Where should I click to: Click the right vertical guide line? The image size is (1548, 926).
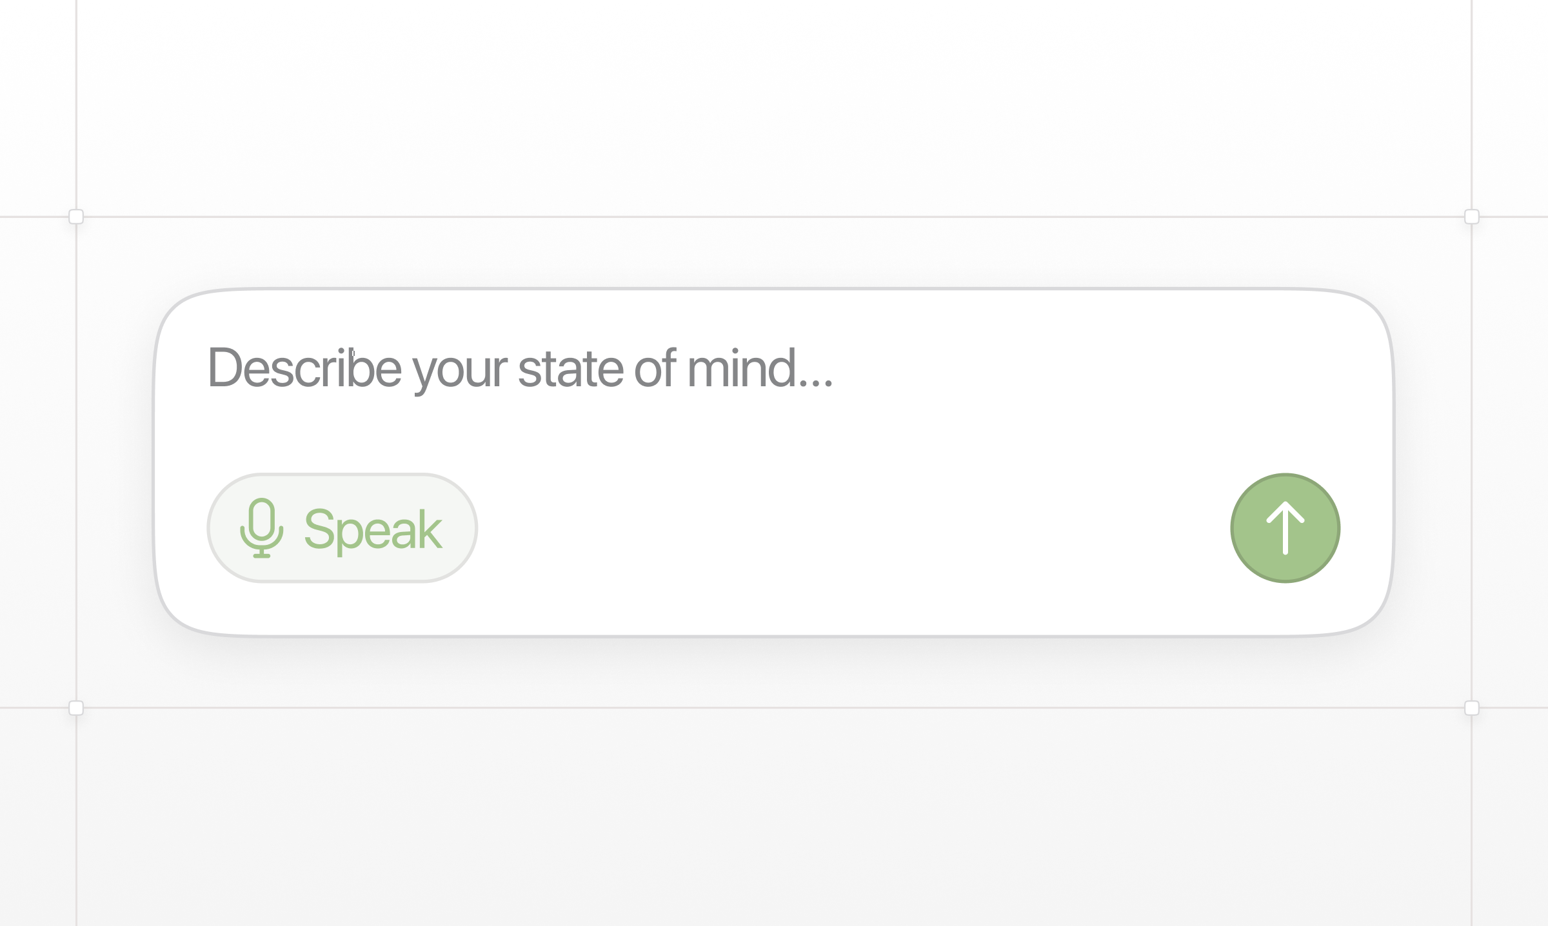1472,451
